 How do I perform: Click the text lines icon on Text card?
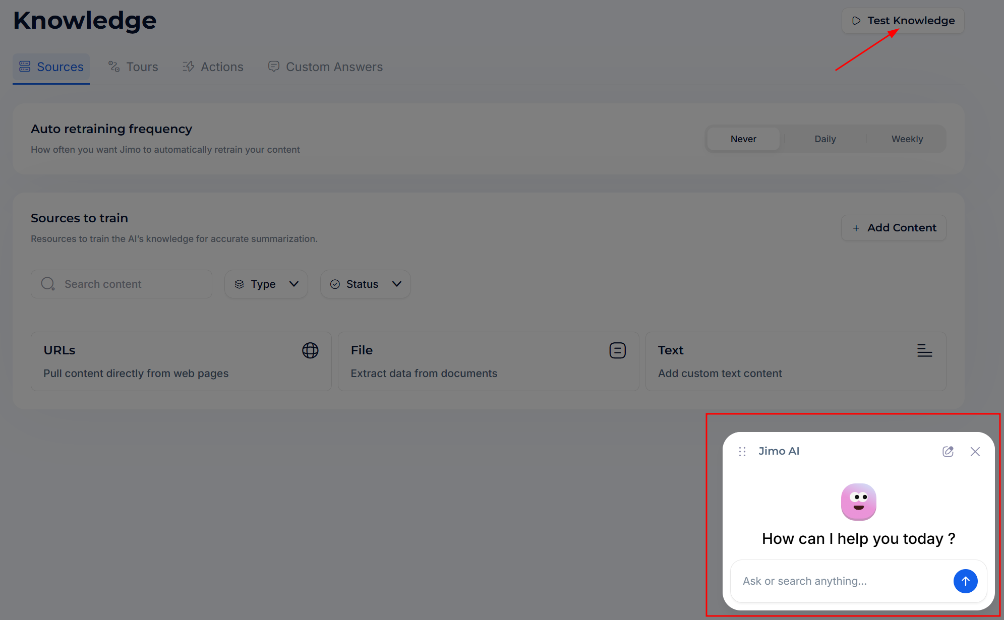(924, 350)
